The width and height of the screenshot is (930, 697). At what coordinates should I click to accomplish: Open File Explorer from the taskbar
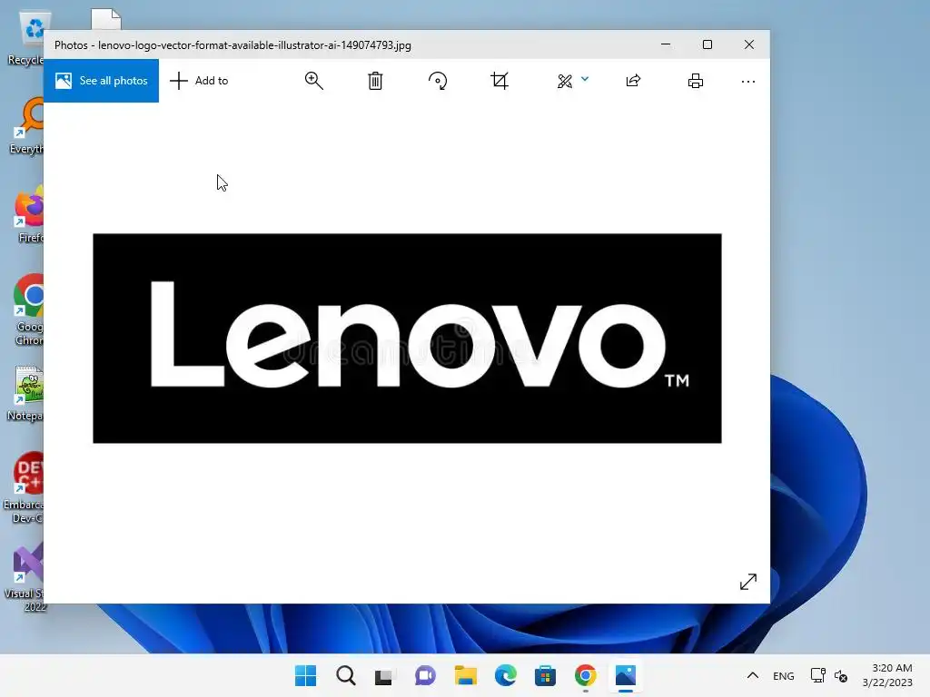pyautogui.click(x=466, y=675)
